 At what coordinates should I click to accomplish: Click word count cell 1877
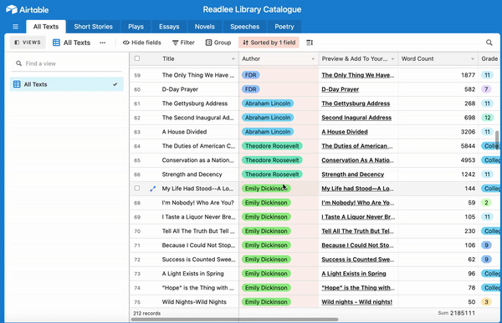click(438, 75)
